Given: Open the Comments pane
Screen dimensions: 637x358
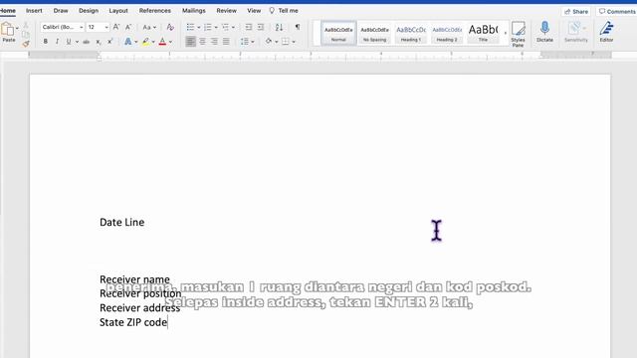Looking at the screenshot, I should pyautogui.click(x=616, y=11).
